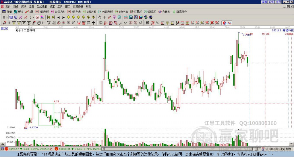Expand the candlestick style dropdown arrow
The height and width of the screenshot is (157, 294).
click(34, 17)
